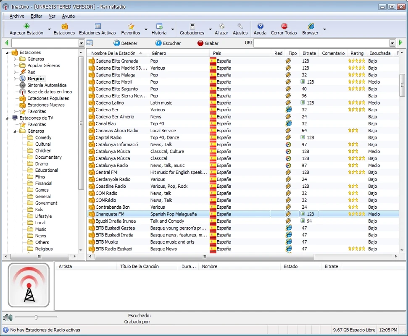Open the Browser toolbar button
Viewport: 408px width, 336px height.
tap(310, 29)
